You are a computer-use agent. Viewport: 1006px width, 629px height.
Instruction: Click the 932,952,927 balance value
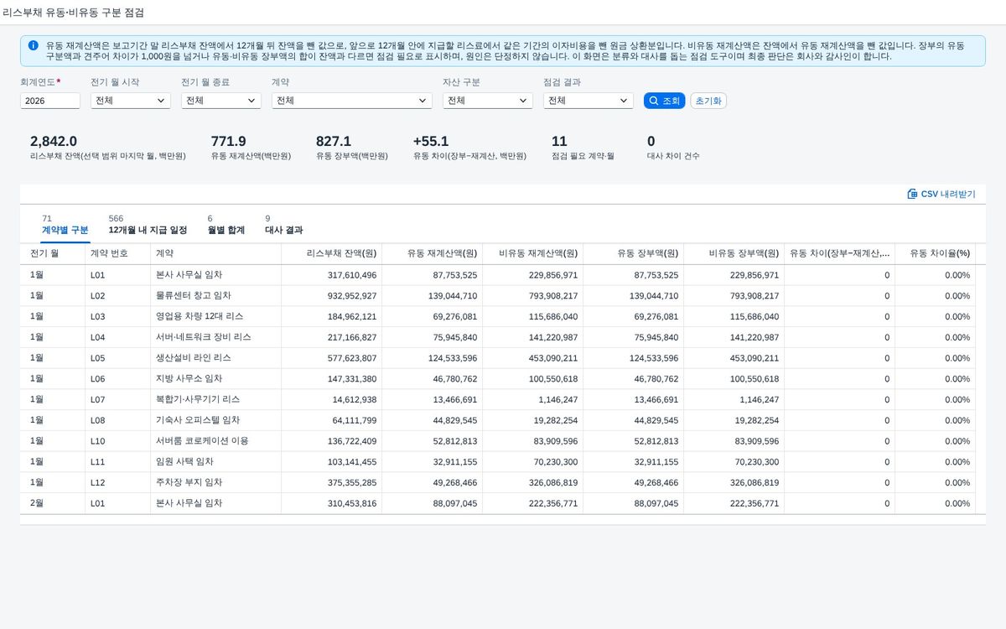click(x=352, y=296)
